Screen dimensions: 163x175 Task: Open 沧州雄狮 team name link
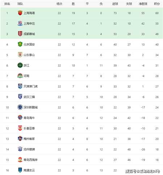click(x=29, y=149)
